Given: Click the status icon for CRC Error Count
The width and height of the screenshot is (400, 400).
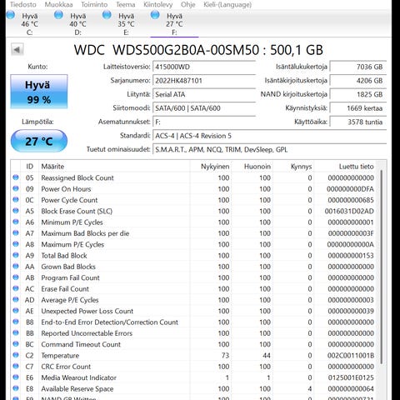Looking at the screenshot, I should point(16,366).
